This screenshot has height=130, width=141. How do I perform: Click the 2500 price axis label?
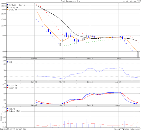[x=4, y=14]
